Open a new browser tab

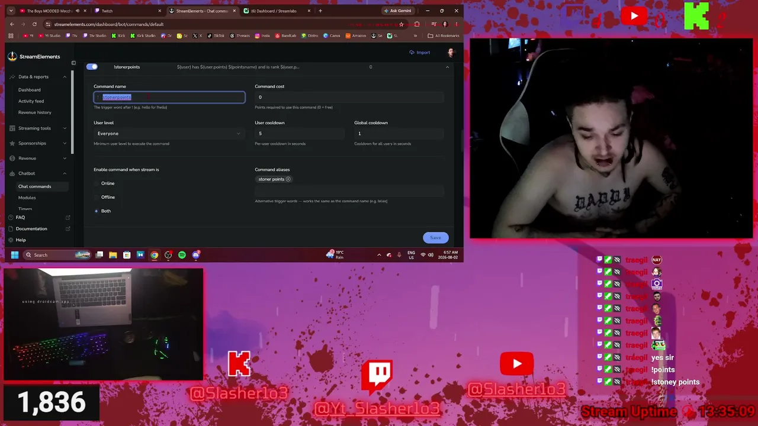(x=320, y=11)
